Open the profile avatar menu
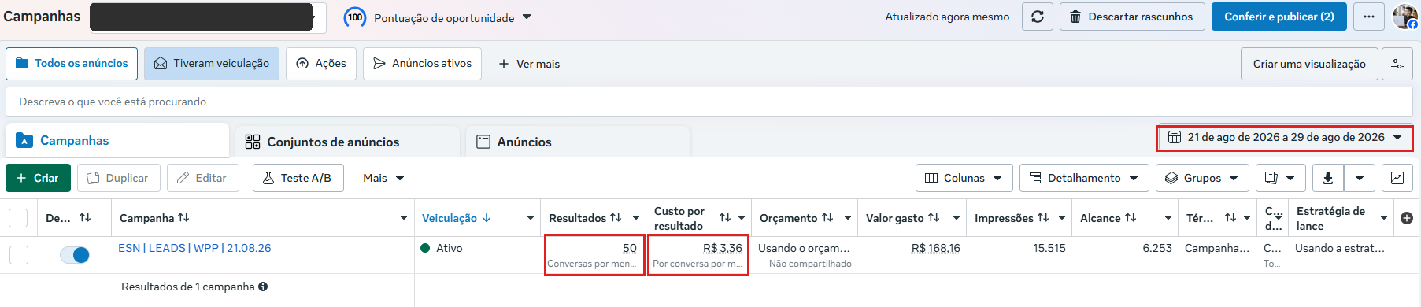This screenshot has width=1421, height=307. pyautogui.click(x=1404, y=17)
